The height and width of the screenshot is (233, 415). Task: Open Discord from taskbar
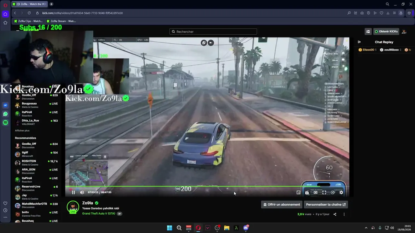246,228
